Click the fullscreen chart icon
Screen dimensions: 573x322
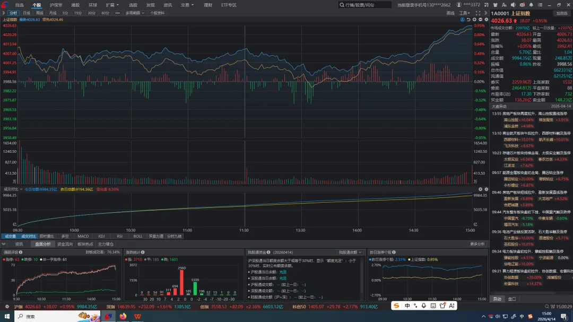tap(478, 13)
